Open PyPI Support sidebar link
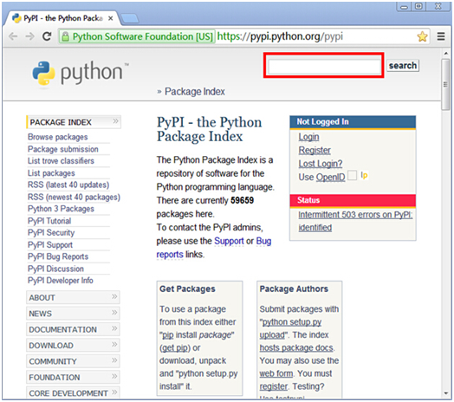 [50, 244]
